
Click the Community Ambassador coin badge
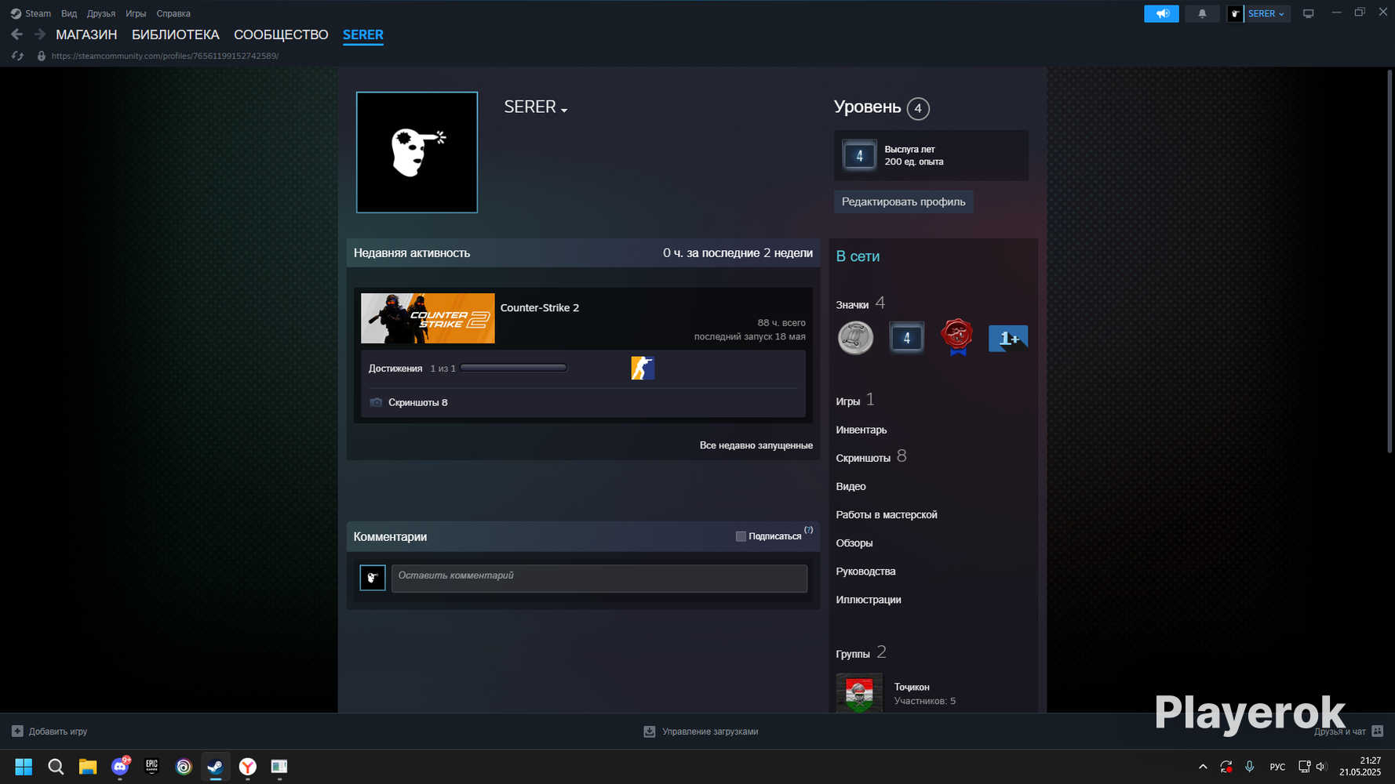coord(855,338)
